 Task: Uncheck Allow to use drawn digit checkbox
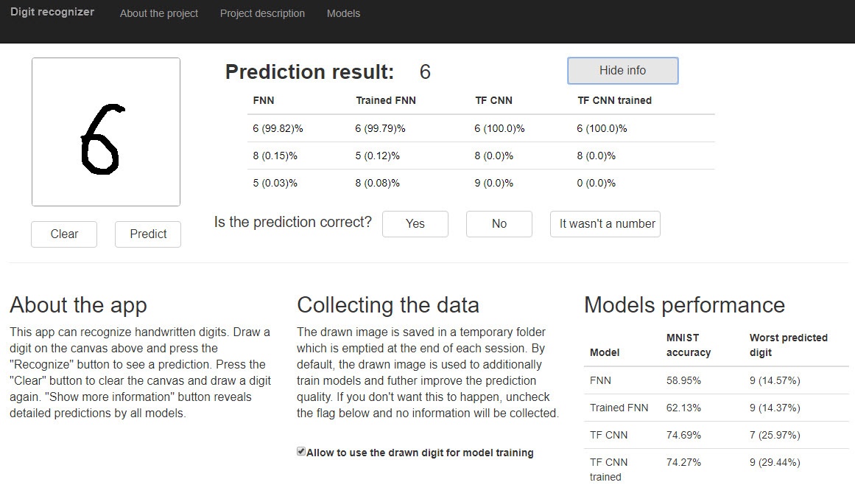click(301, 452)
